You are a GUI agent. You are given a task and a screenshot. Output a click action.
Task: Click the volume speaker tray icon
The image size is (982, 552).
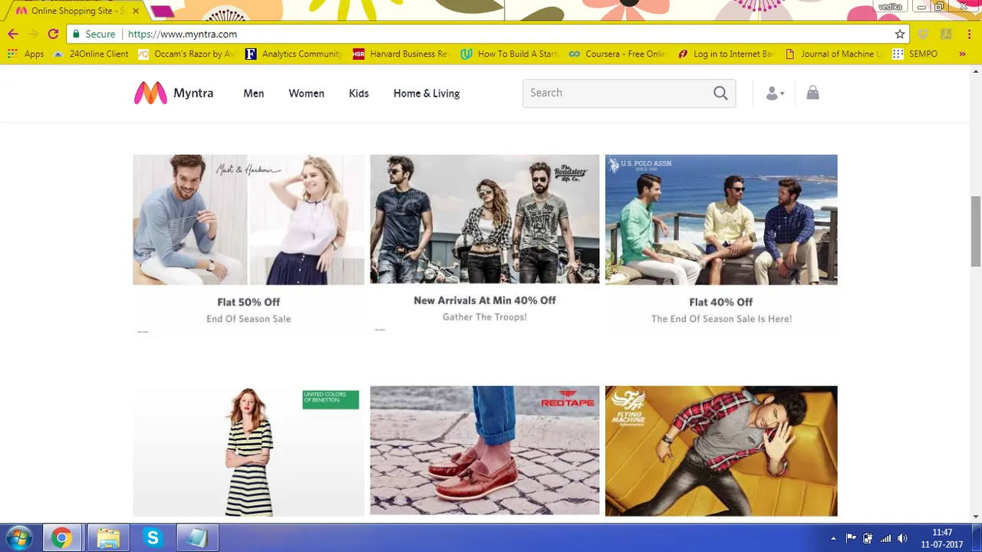pyautogui.click(x=903, y=538)
